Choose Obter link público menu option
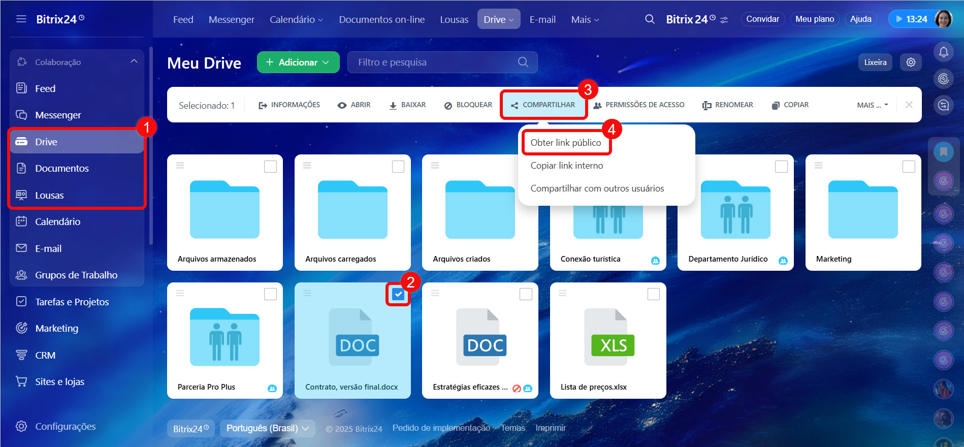Viewport: 964px width, 447px height. (565, 143)
